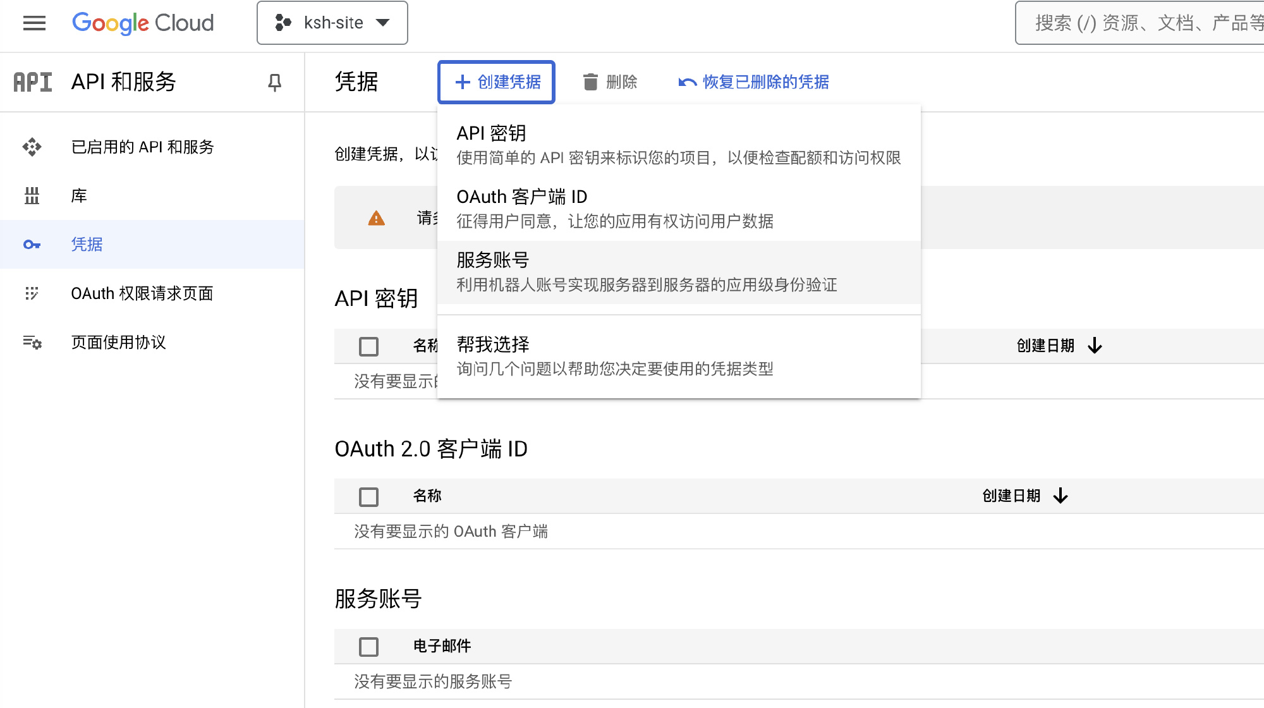This screenshot has height=708, width=1264.
Task: Click 没有要显示的 OAuth 客户端 text
Action: click(x=451, y=532)
